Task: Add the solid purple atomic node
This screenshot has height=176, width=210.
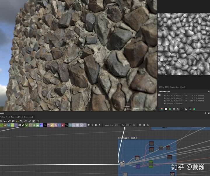Action: coord(16,125)
